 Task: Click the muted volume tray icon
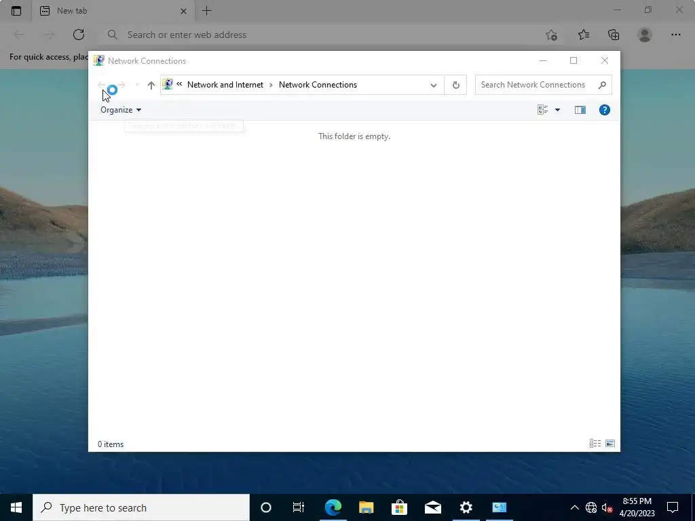pos(607,507)
